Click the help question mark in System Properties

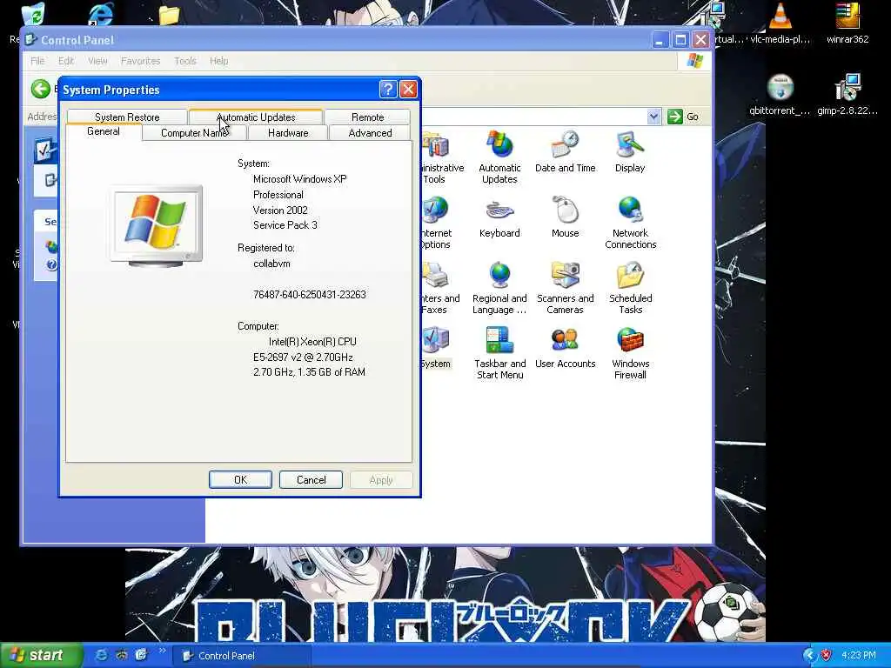[x=387, y=89]
